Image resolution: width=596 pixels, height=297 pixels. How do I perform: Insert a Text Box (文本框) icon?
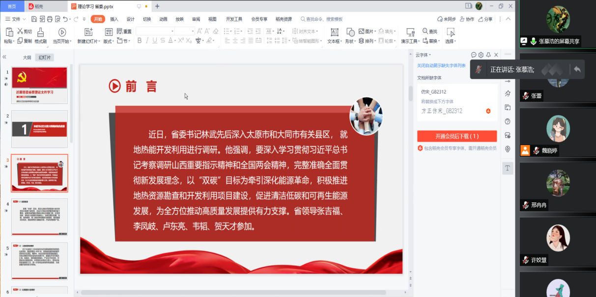click(x=335, y=32)
